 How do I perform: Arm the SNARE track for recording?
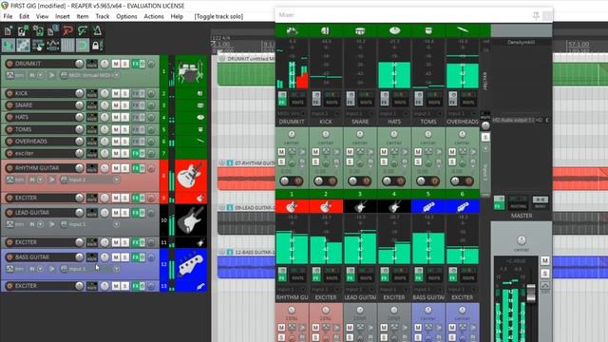(x=9, y=105)
